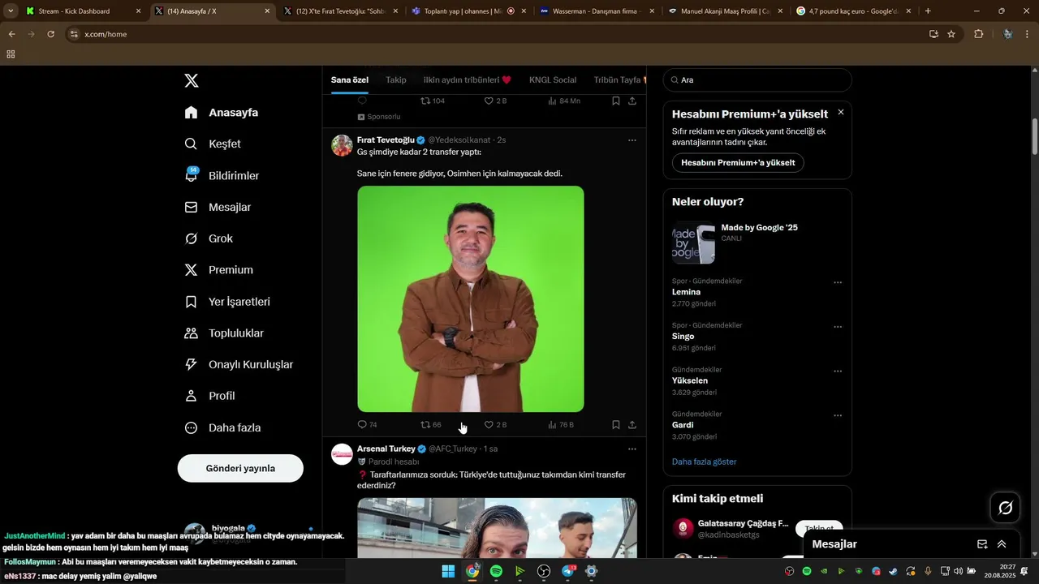Screen dimensions: 1039x584
Task: Share Fırat Tevetoğlu's post
Action: 632,424
